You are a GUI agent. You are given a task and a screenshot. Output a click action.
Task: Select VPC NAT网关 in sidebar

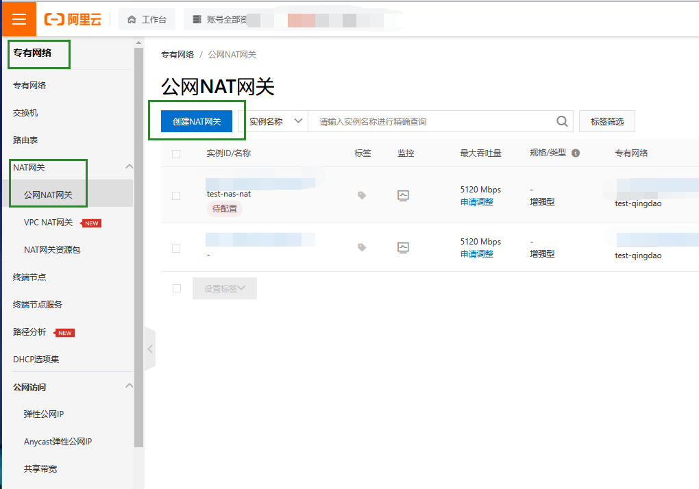[48, 223]
